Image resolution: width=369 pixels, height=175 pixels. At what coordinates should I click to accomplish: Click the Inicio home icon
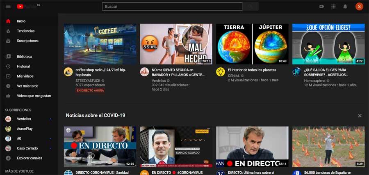click(8, 21)
